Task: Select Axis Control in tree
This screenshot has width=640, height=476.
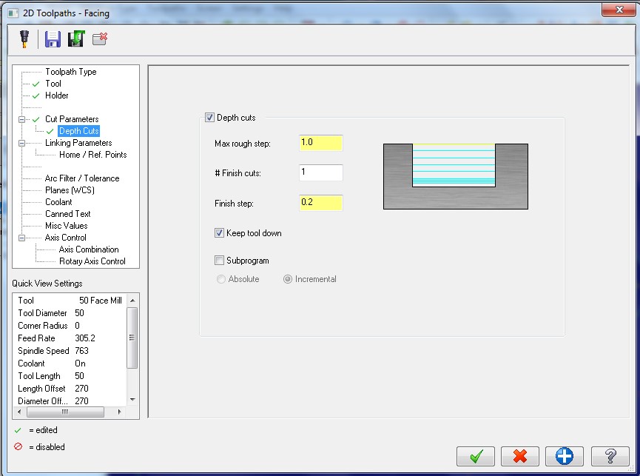Action: coord(65,238)
